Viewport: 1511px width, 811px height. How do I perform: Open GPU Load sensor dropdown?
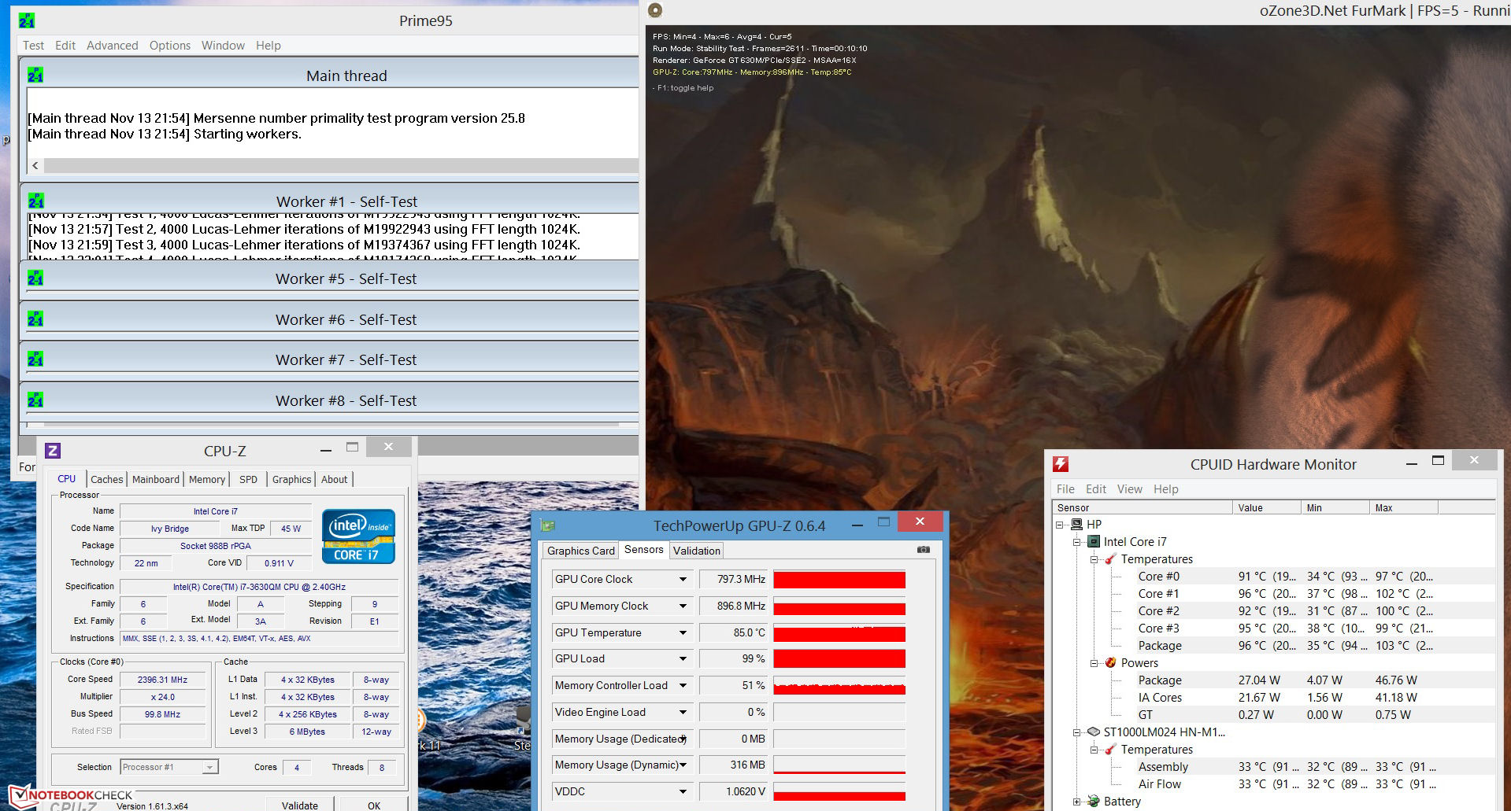(683, 659)
